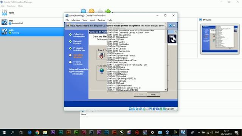Choose '(GMT-08:00) Baja California' time zone
This screenshot has width=242, height=136.
[119, 35]
